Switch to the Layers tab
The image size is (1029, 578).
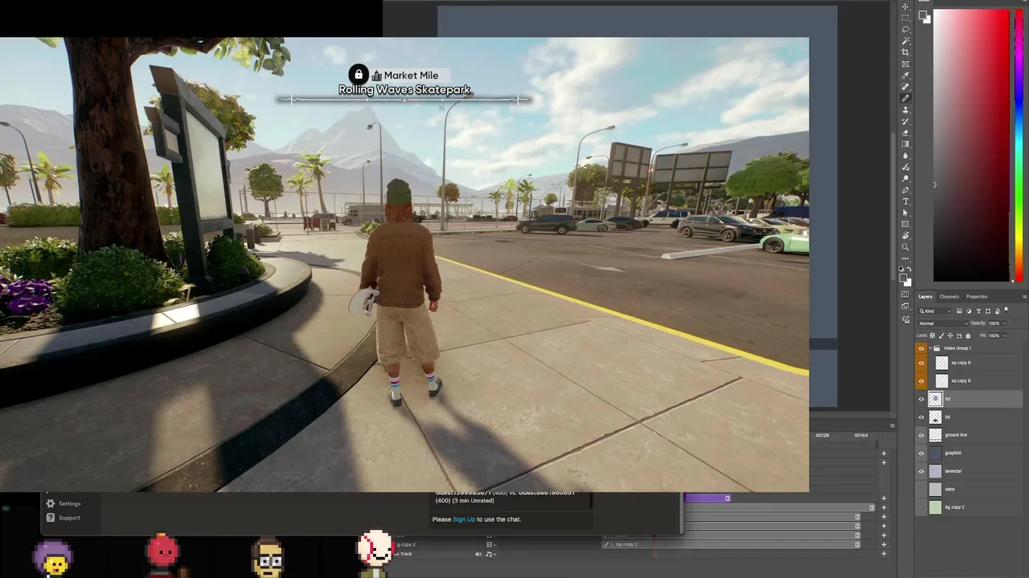(925, 296)
